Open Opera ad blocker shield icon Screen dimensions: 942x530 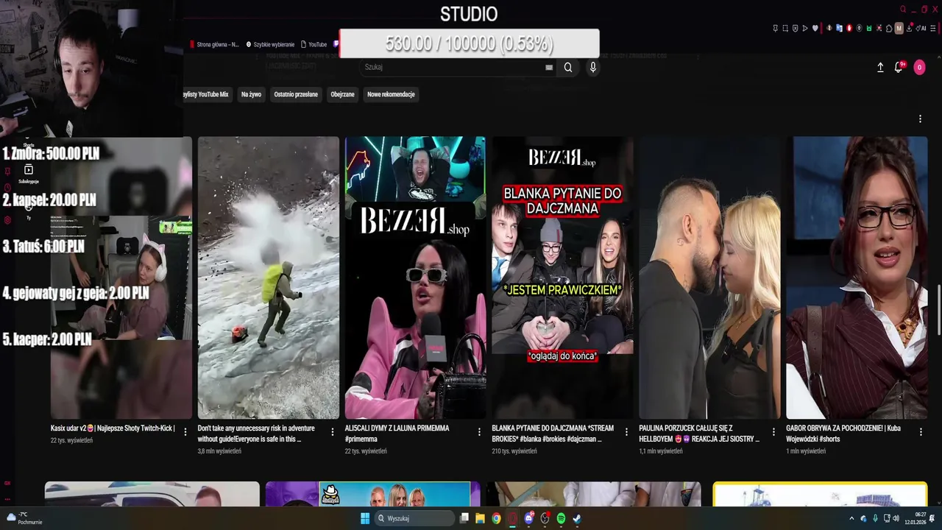pos(796,28)
